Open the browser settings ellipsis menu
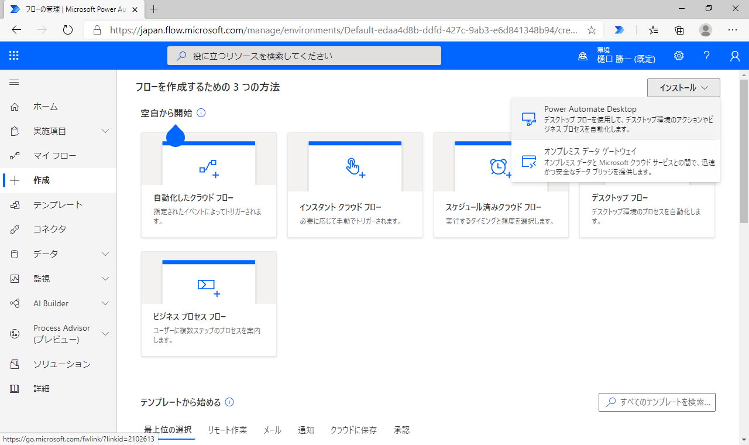This screenshot has height=445, width=749. (733, 30)
